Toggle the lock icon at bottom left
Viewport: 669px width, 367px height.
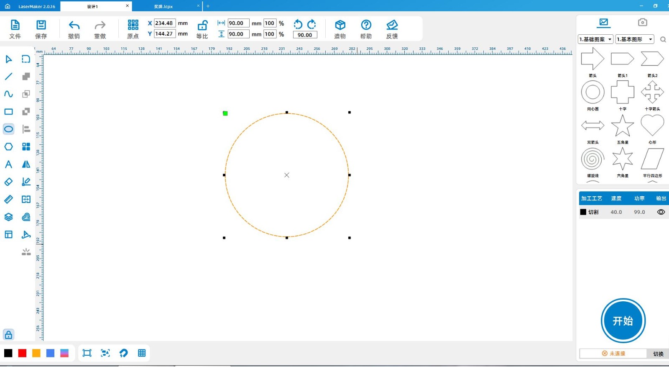8,335
